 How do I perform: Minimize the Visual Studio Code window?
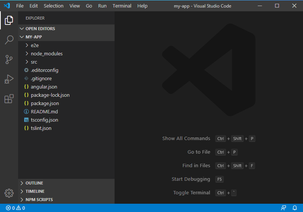click(260, 6)
